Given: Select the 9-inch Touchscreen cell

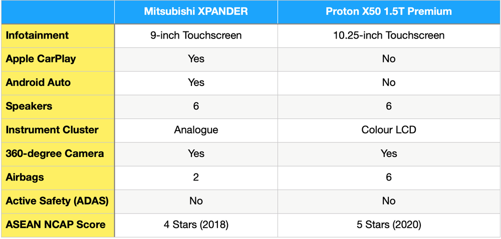Looking at the screenshot, I should [196, 35].
